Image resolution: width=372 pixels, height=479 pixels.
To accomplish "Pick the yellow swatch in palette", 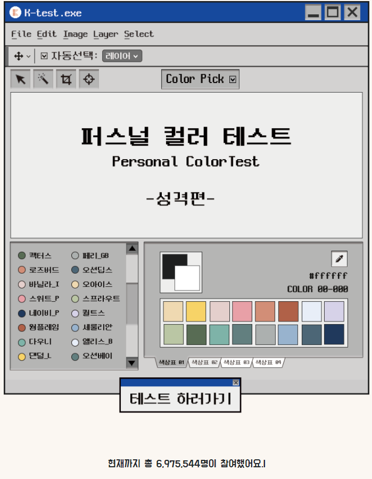I will 196,311.
